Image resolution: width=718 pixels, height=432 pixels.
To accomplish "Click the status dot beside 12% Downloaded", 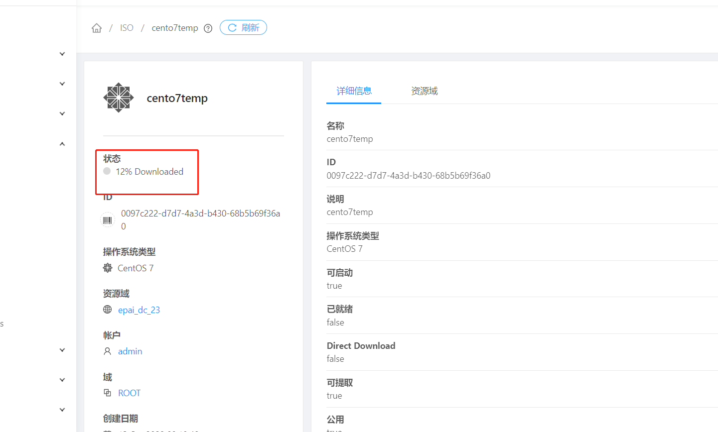I will pos(107,171).
